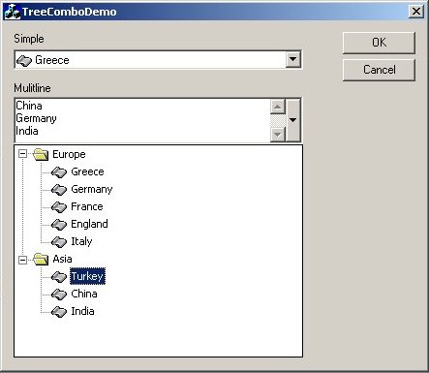Click the map icon beside Turkey
Viewport: 429px width, 373px height.
pyautogui.click(x=59, y=276)
